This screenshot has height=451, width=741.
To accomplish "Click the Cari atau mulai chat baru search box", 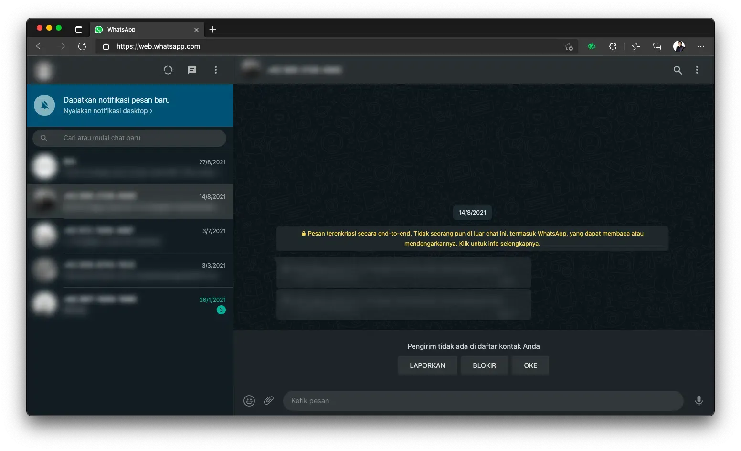I will point(138,138).
